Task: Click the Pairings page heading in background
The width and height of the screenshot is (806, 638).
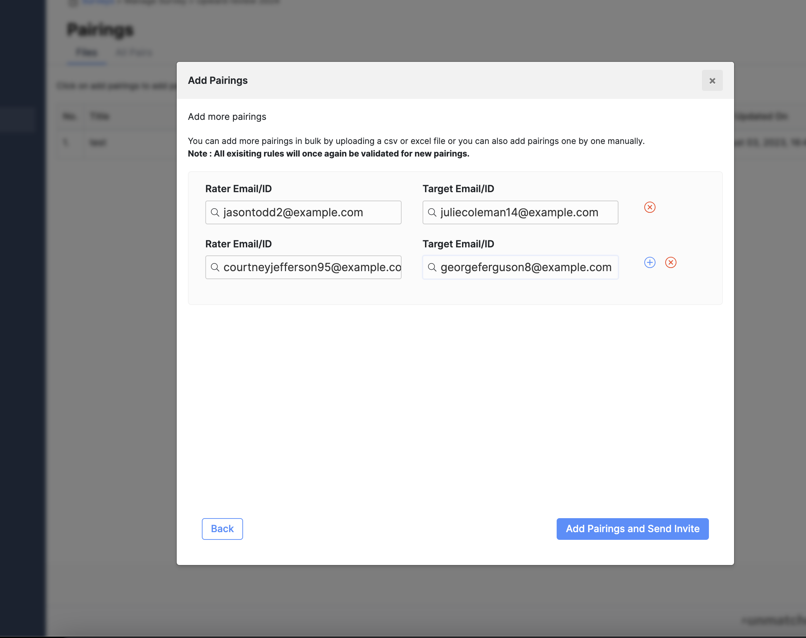Action: 101,30
